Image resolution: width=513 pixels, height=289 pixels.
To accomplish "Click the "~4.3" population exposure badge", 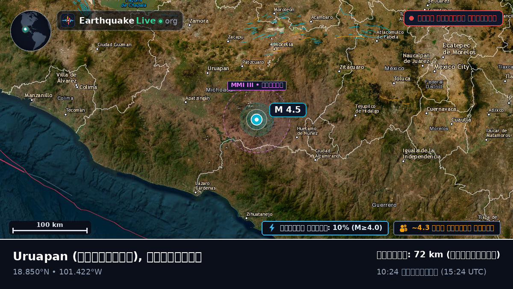I will pos(447,228).
